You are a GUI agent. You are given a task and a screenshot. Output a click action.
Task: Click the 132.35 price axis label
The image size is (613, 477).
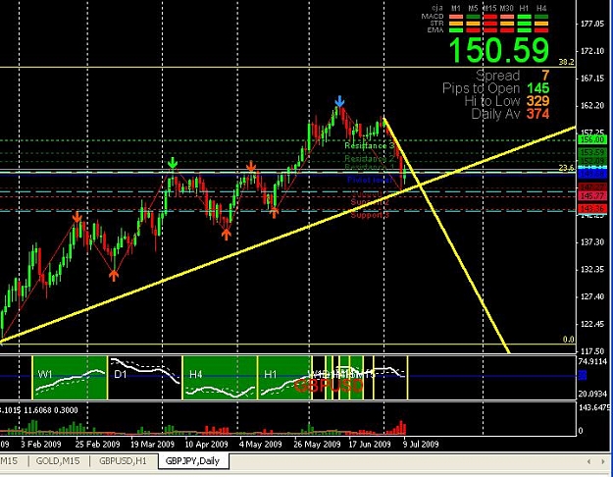click(x=592, y=269)
